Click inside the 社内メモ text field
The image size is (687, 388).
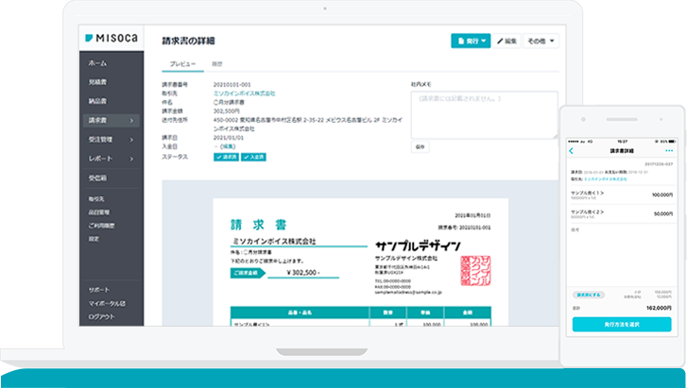coord(484,112)
